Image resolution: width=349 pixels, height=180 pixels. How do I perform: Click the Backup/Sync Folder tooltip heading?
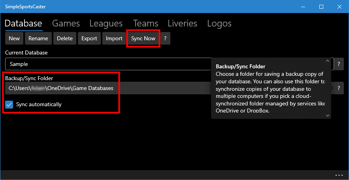coord(240,66)
